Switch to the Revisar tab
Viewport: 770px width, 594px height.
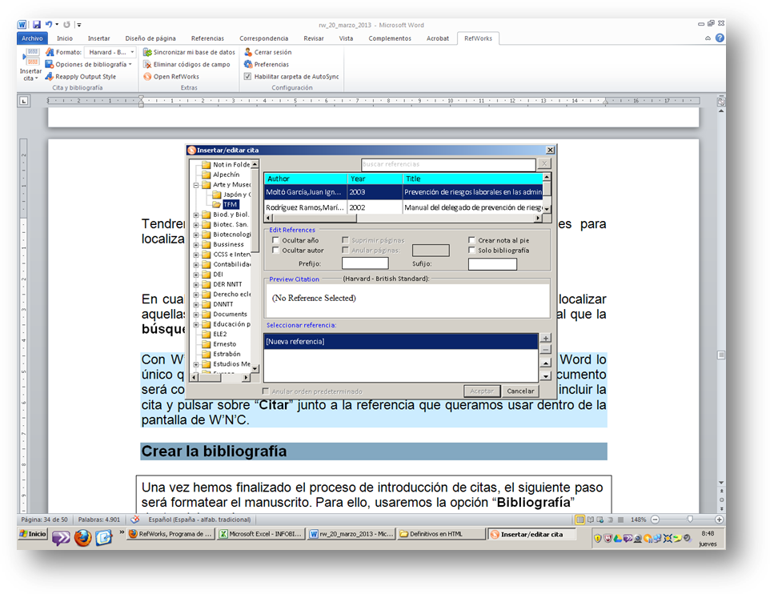pos(313,38)
